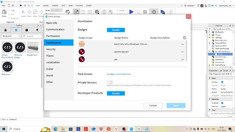Viewport: 235px width, 132px height.
Task: Switch to the MODEL ribbon tab
Action: [x=46, y=5]
